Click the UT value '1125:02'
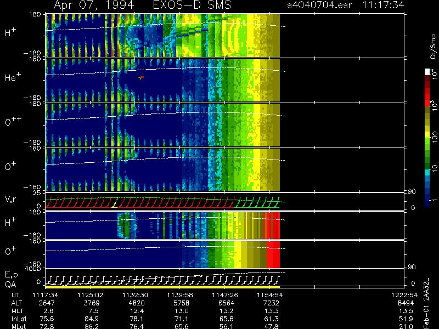Viewport: 439px width, 329px height. point(90,295)
